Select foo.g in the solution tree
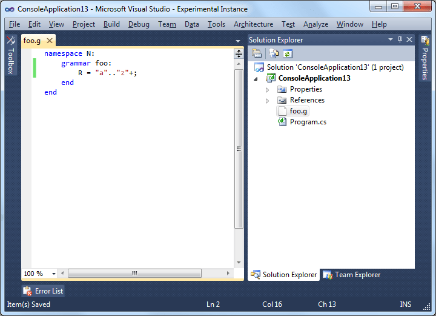436x316 pixels. click(299, 111)
